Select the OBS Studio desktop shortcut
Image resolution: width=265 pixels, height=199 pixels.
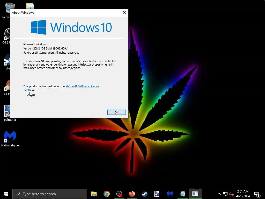coord(7,36)
